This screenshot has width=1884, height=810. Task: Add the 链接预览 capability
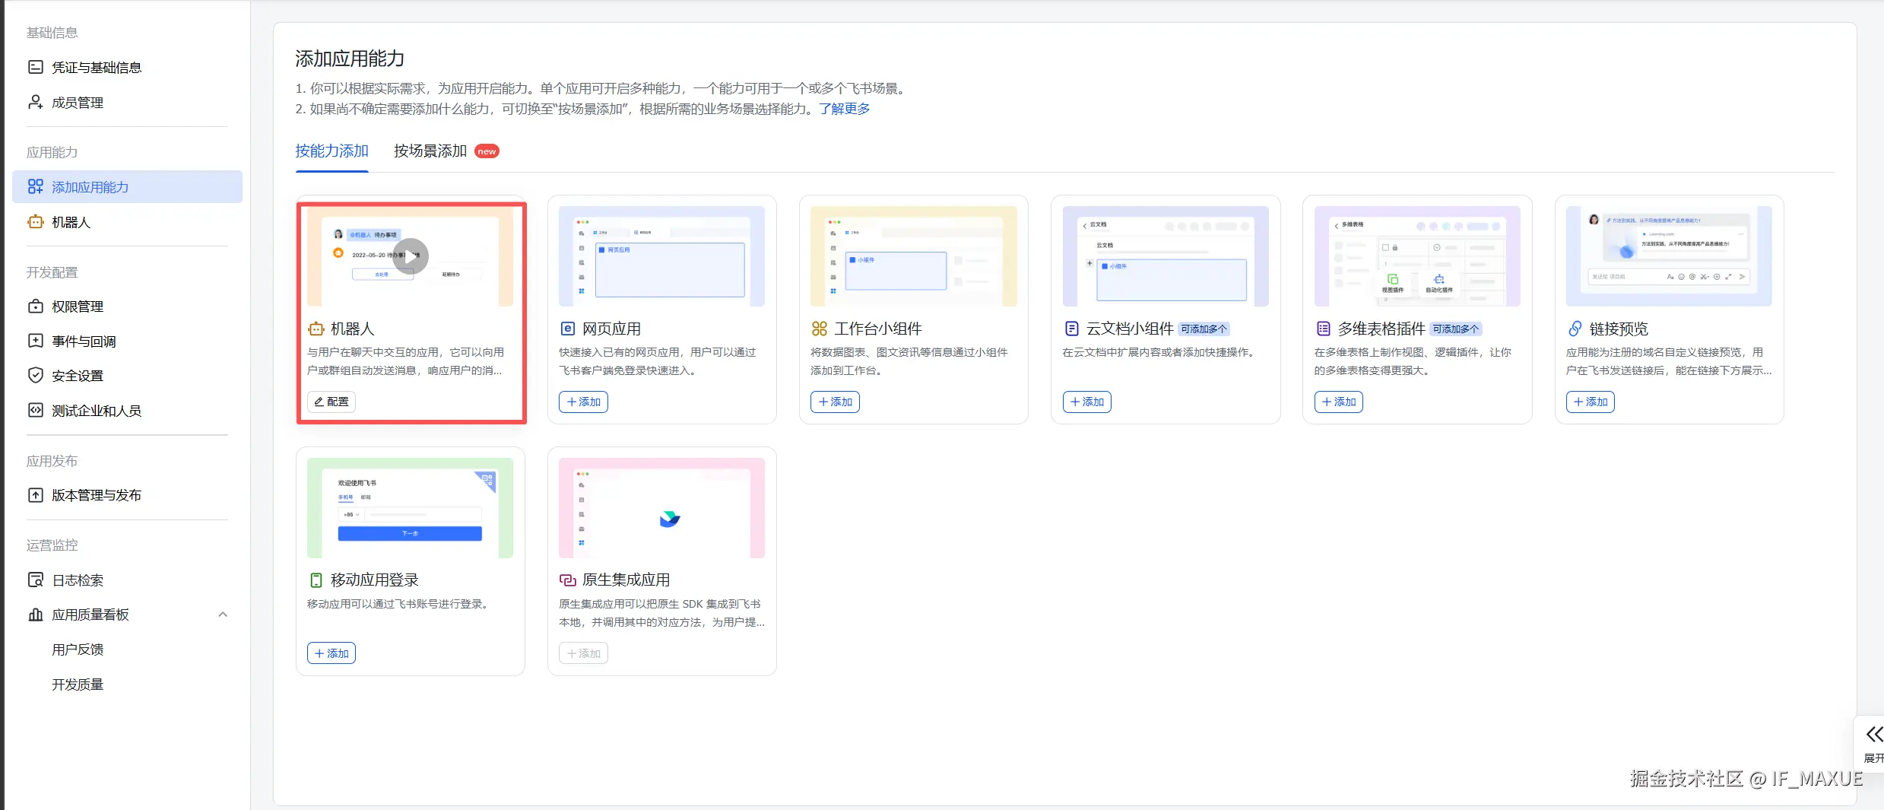click(1590, 402)
